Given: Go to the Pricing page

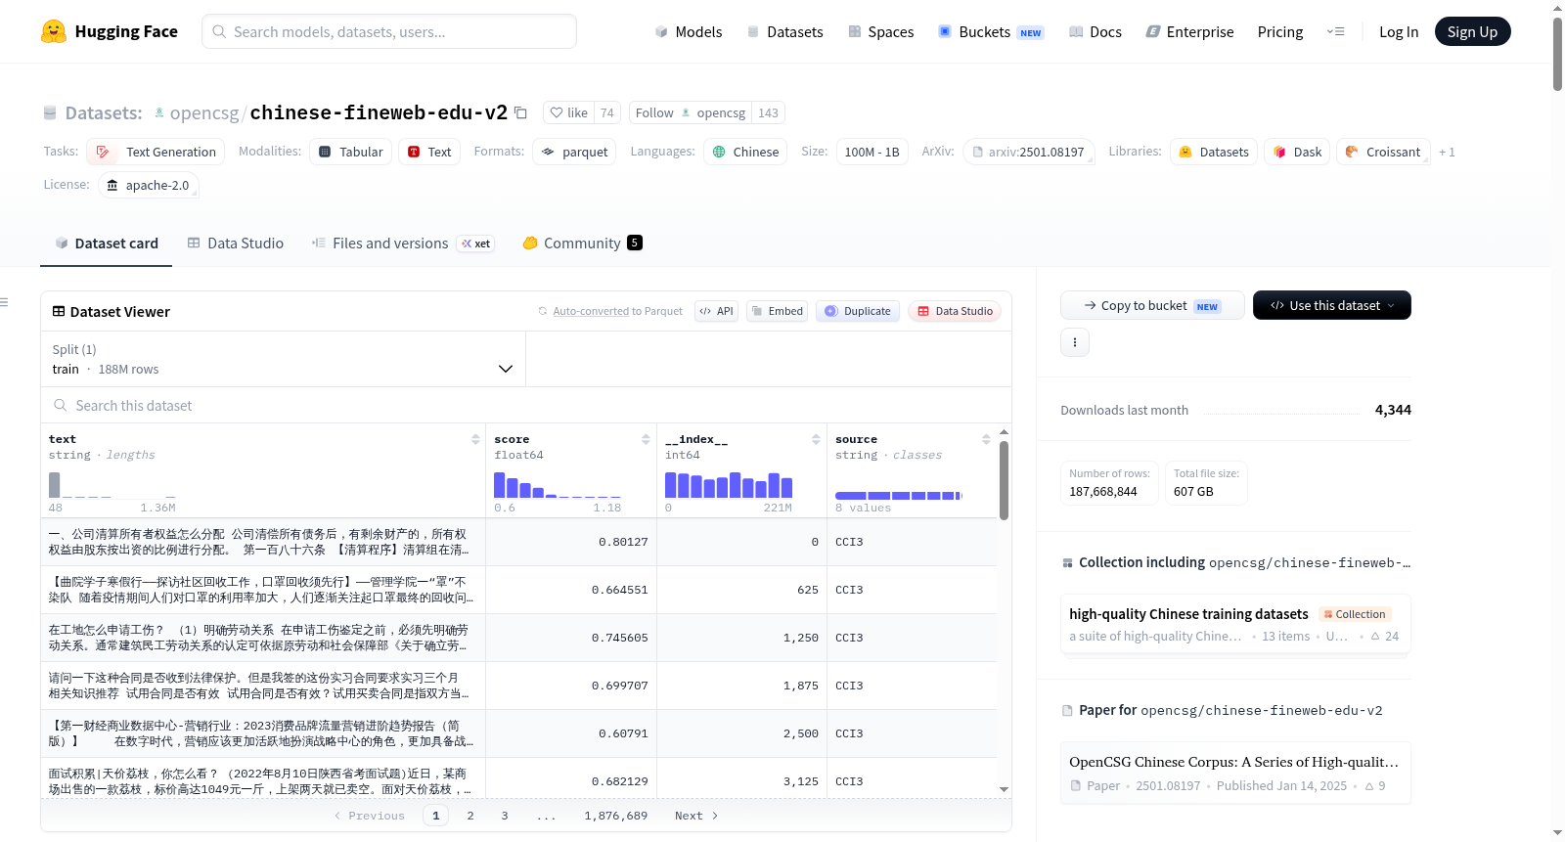Looking at the screenshot, I should pyautogui.click(x=1280, y=31).
